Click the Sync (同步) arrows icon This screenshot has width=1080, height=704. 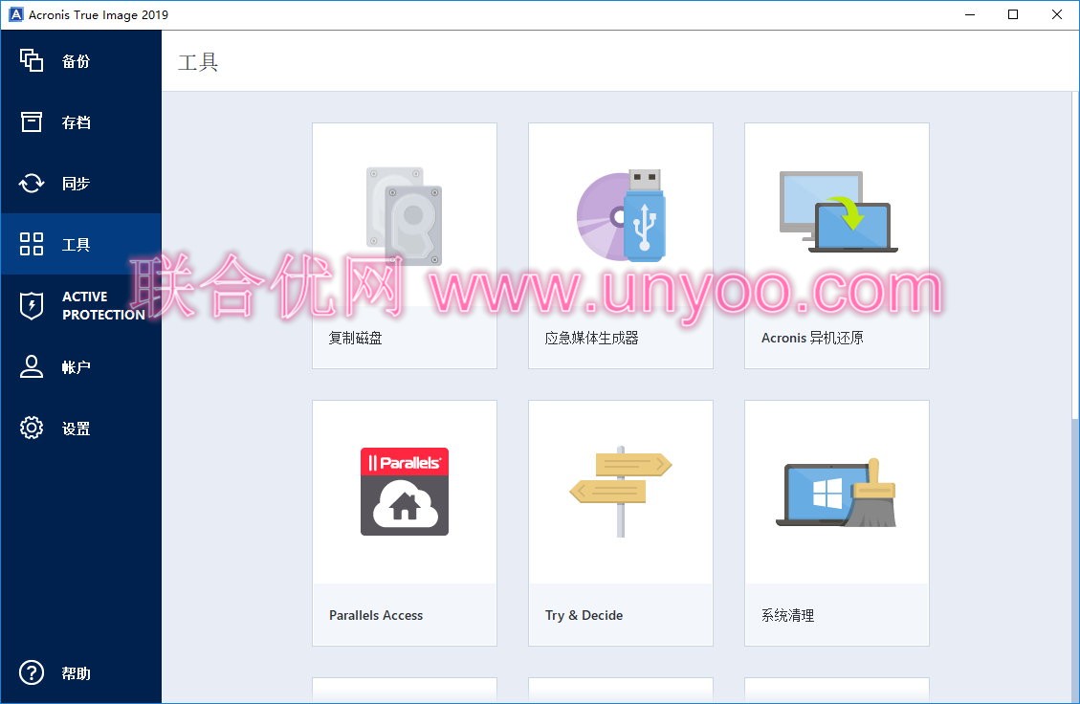tap(31, 184)
